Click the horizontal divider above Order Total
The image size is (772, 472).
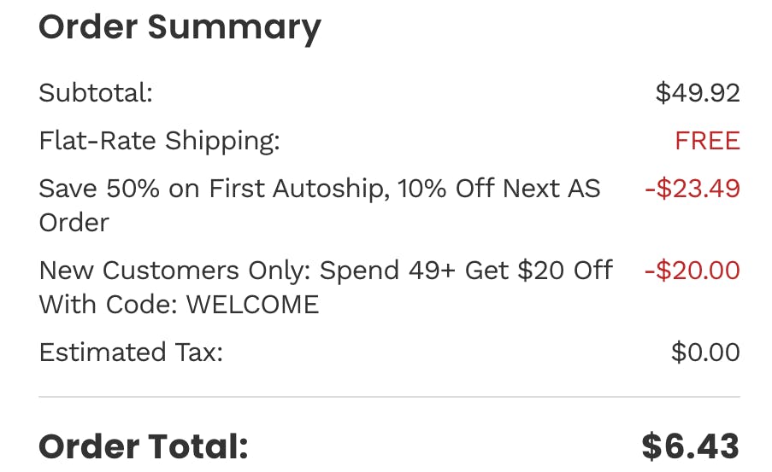pyautogui.click(x=389, y=396)
